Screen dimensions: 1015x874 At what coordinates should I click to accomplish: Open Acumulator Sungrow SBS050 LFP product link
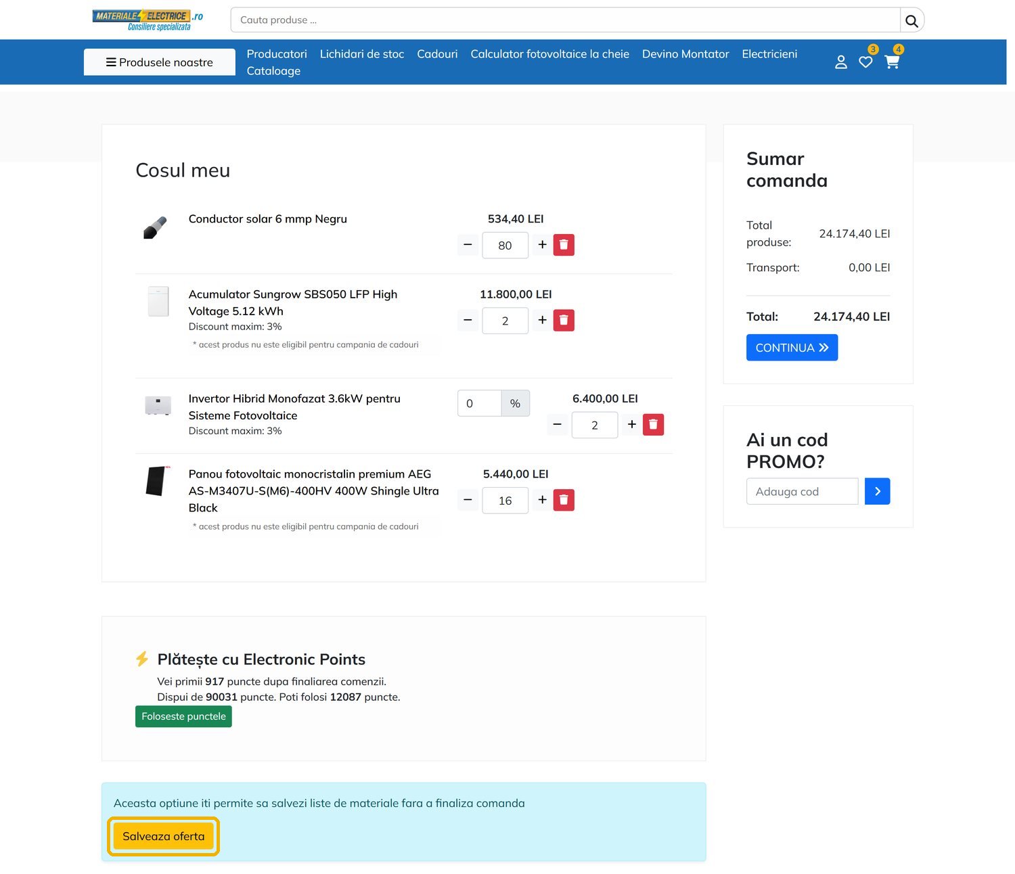pyautogui.click(x=293, y=302)
